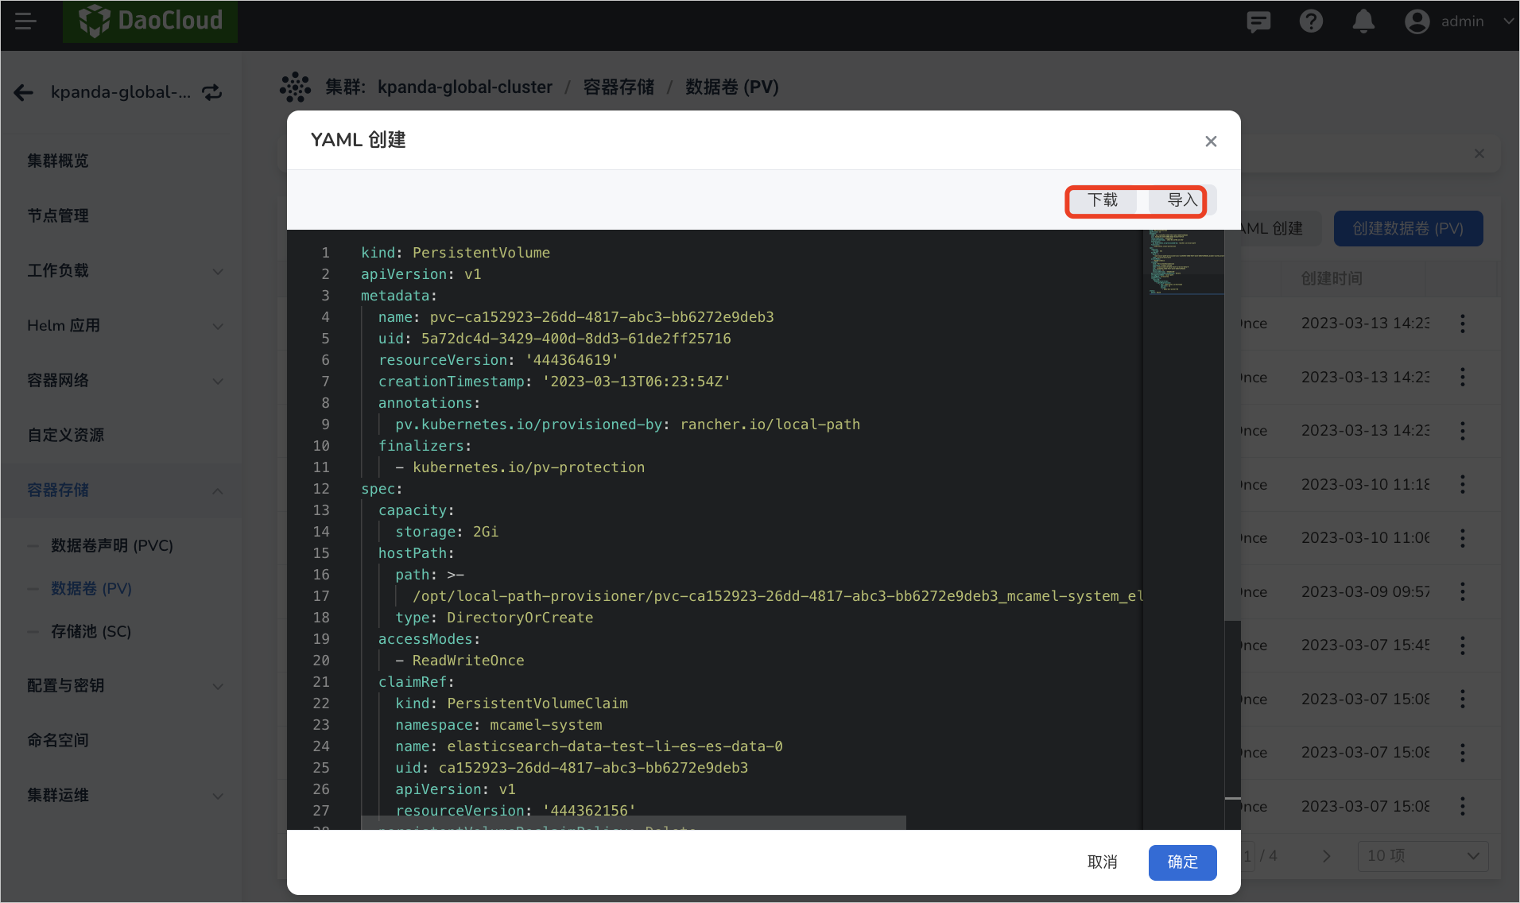Open actions menu for 2023-03-07 15:45 row

pyautogui.click(x=1462, y=645)
